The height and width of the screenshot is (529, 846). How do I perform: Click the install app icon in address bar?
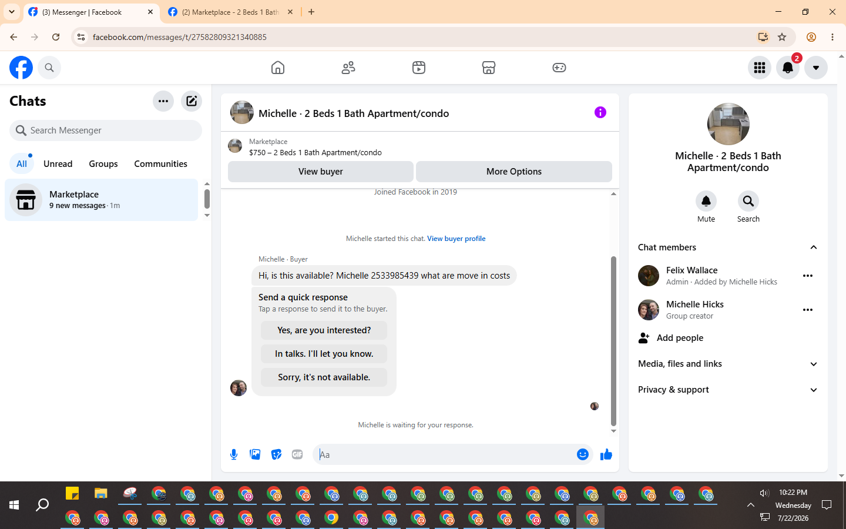[763, 37]
